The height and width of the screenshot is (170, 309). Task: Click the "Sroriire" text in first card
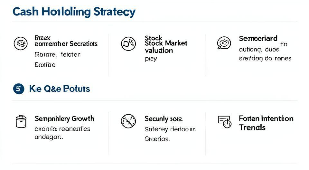(45, 65)
